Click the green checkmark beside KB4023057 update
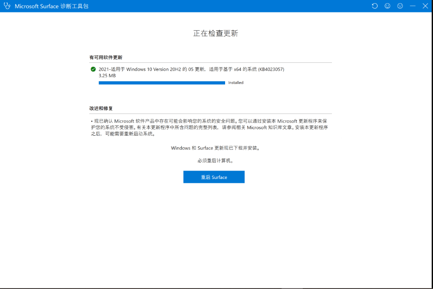Screen dimensions: 433x289 [93, 69]
